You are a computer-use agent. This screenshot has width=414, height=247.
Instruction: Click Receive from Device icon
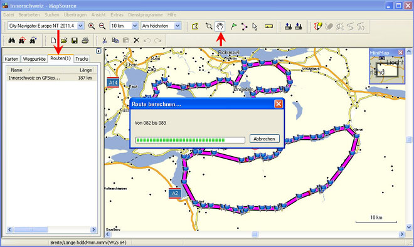(299, 26)
